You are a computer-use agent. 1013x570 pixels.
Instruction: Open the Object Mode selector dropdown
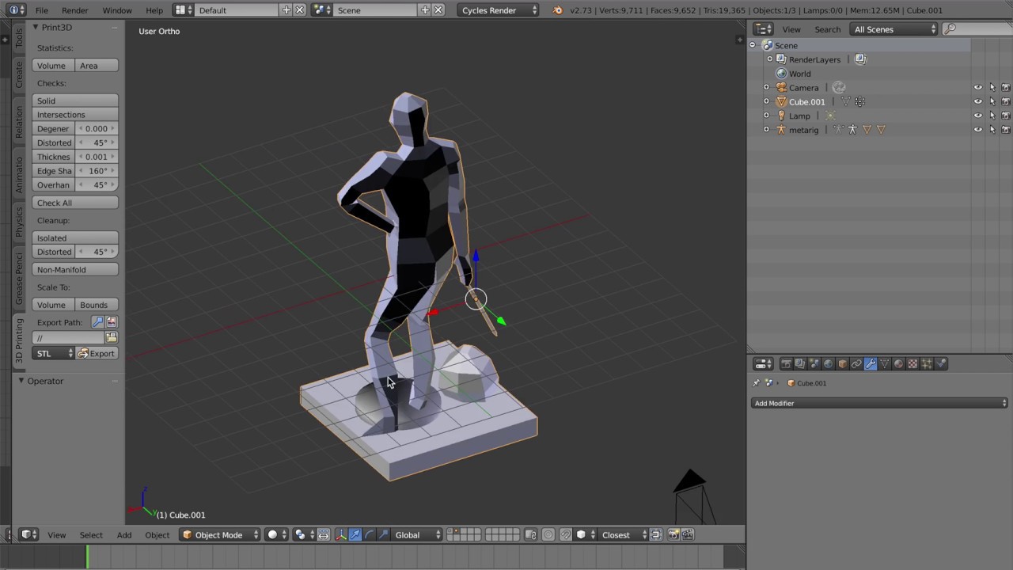[x=219, y=535]
